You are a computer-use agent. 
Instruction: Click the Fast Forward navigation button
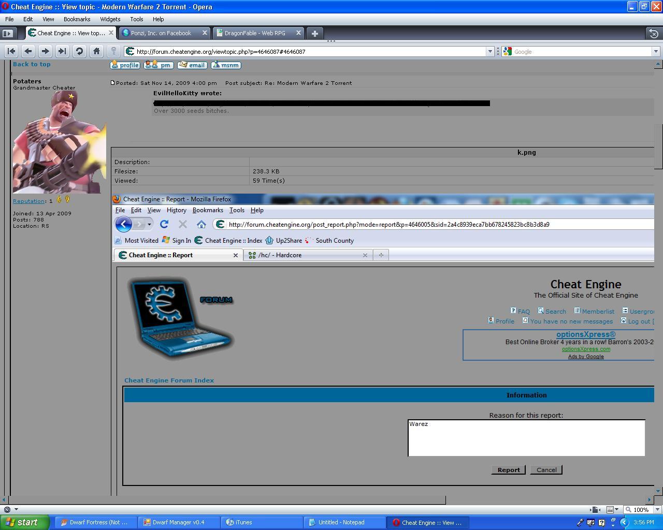[x=62, y=51]
